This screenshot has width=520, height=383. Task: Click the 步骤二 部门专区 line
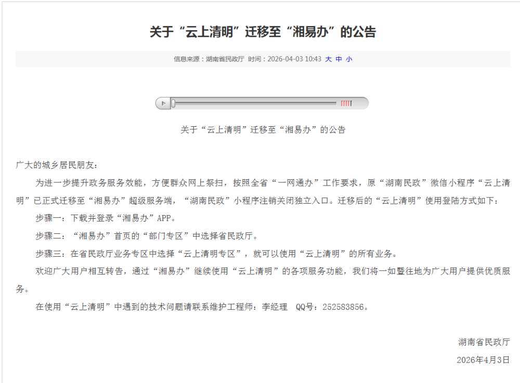[x=147, y=236]
